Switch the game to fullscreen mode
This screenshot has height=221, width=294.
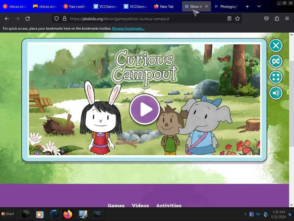click(276, 77)
